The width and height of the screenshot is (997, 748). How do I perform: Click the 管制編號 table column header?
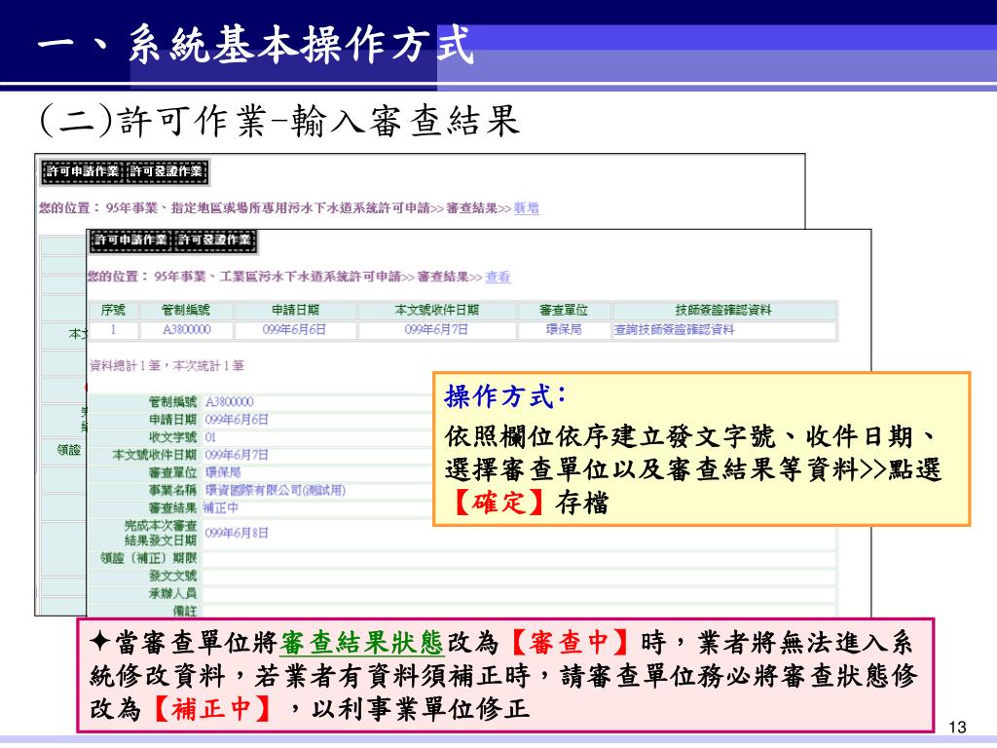click(x=186, y=311)
